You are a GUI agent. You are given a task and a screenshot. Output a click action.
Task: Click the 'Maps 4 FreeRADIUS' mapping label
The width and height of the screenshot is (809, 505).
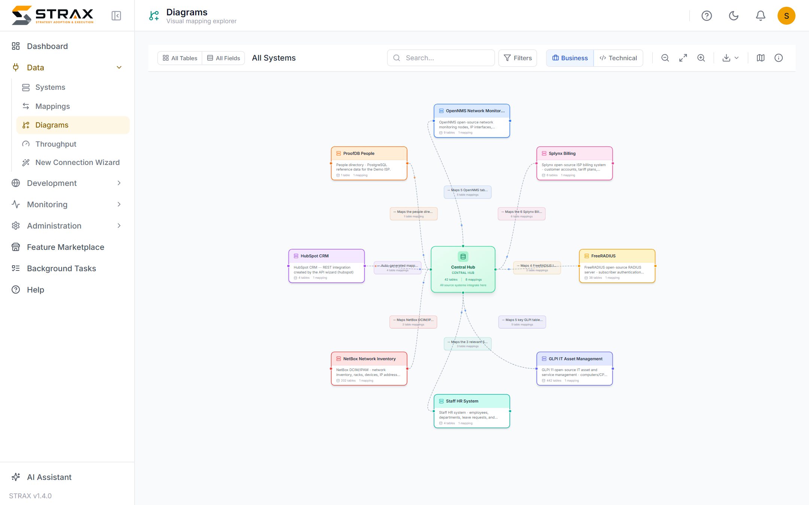point(537,267)
